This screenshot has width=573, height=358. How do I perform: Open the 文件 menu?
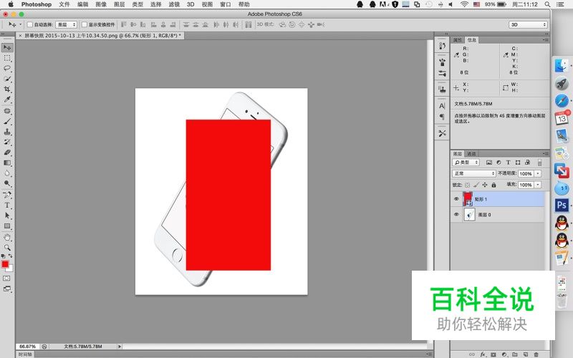click(x=64, y=4)
